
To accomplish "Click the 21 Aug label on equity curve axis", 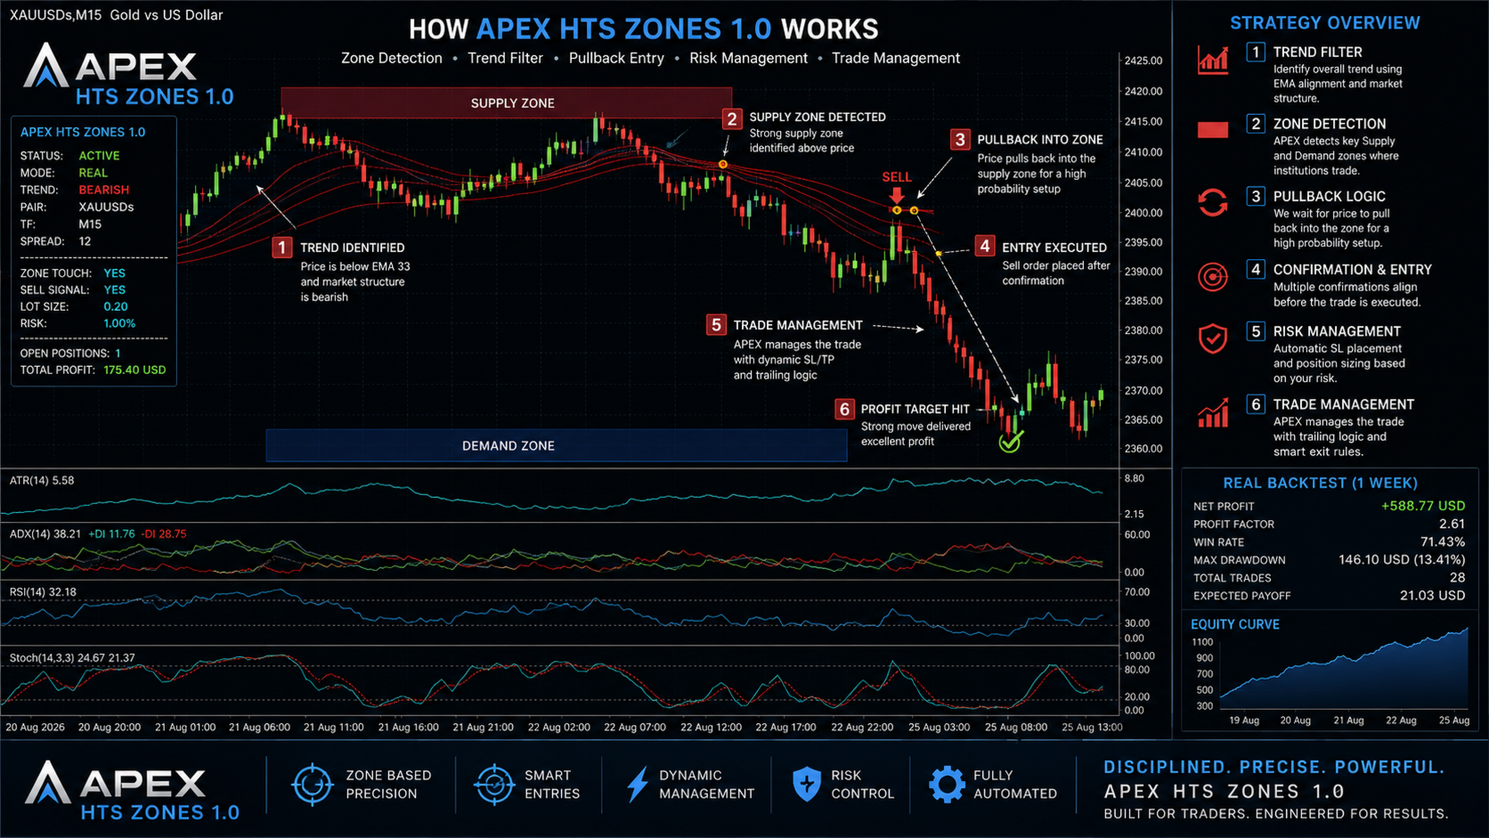I will (x=1348, y=720).
